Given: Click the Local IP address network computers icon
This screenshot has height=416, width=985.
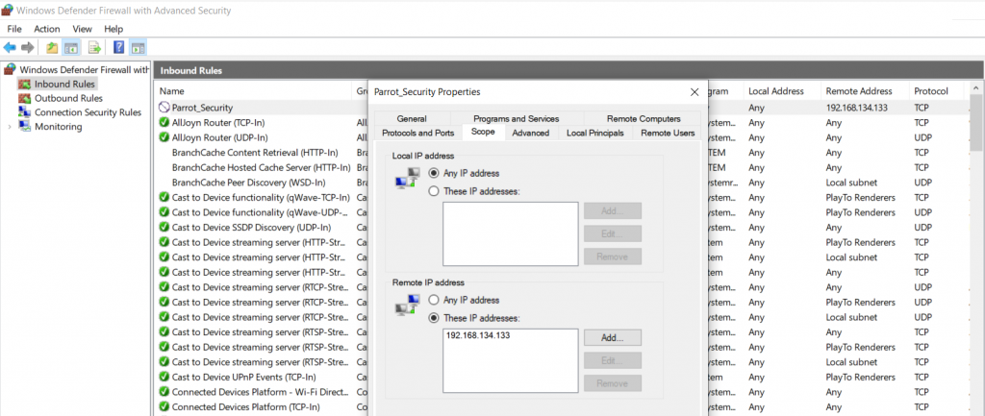Looking at the screenshot, I should (407, 178).
